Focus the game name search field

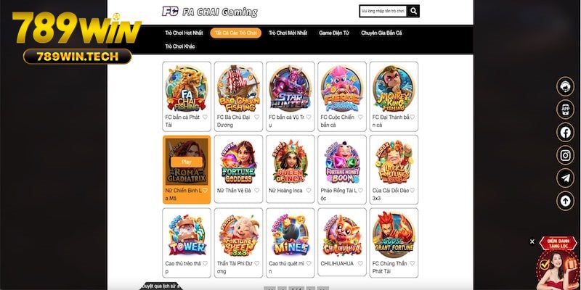tap(383, 12)
